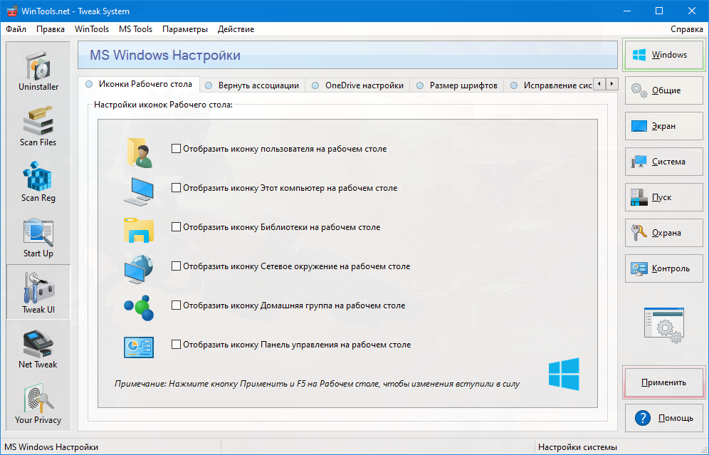Open the Параметры menu
This screenshot has width=709, height=455.
(185, 29)
